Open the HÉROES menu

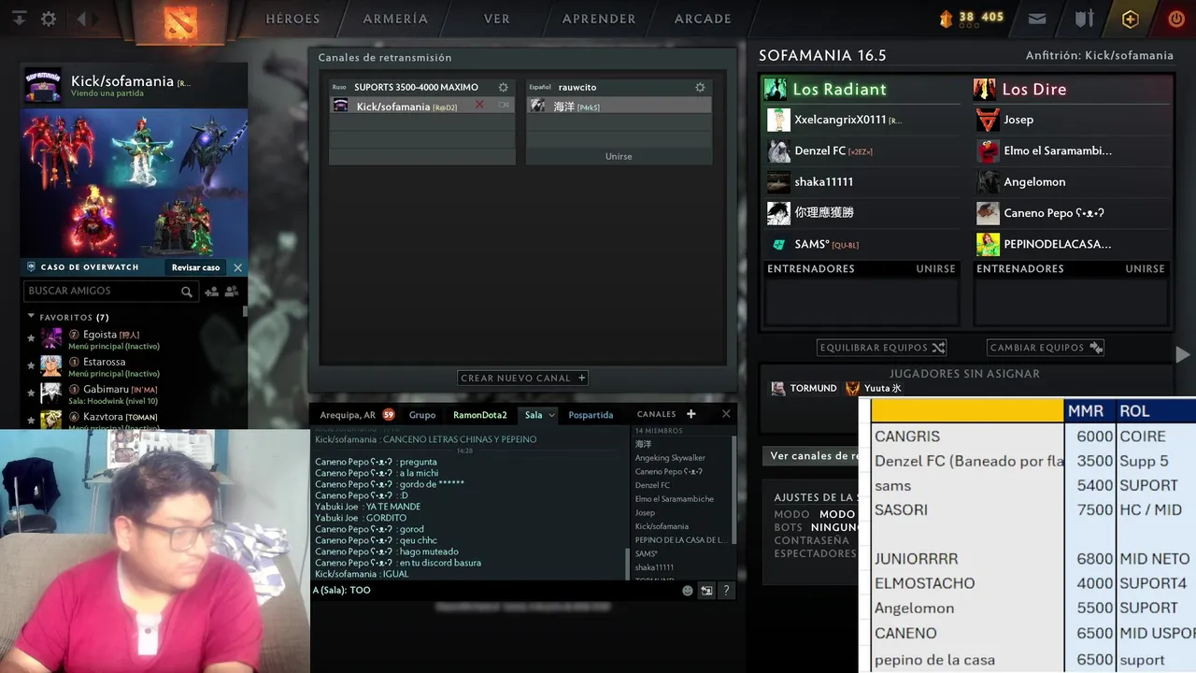pos(292,19)
